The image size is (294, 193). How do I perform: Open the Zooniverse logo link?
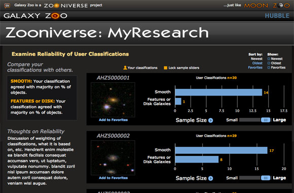point(65,6)
